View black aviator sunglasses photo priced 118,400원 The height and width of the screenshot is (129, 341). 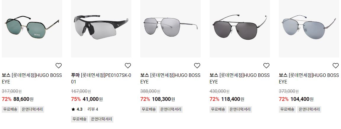[240, 28]
